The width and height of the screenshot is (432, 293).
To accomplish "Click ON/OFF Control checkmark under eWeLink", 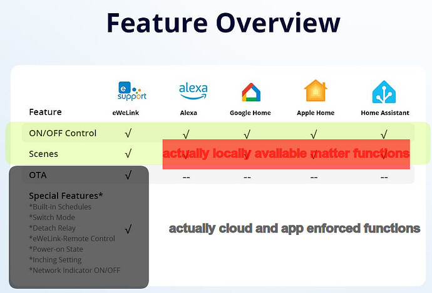I will point(128,133).
